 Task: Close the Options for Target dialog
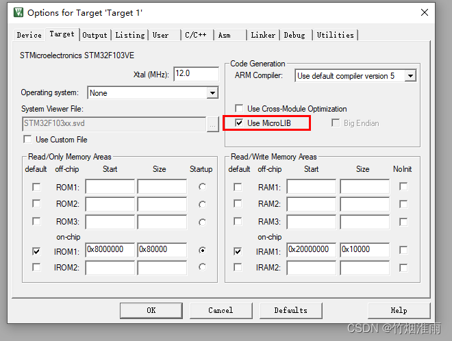tap(425, 12)
